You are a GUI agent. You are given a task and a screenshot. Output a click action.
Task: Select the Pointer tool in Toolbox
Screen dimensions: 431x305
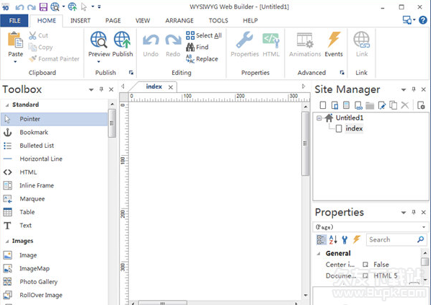pos(55,119)
